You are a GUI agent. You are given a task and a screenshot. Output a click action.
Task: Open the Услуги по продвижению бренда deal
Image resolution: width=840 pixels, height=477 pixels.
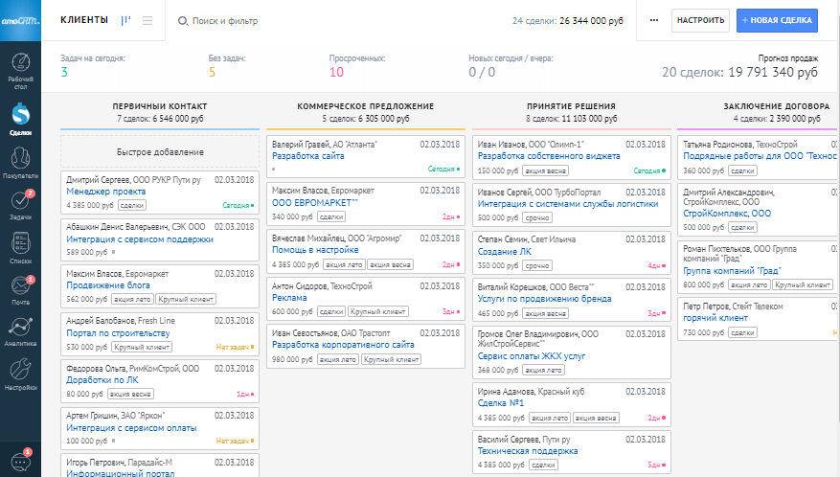(x=544, y=299)
